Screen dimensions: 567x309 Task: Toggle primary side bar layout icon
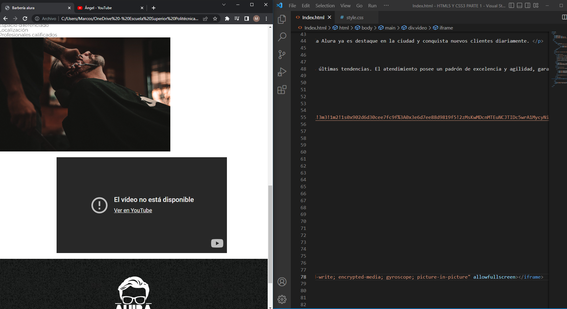[x=511, y=5]
